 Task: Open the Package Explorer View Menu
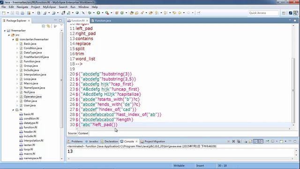61,25
